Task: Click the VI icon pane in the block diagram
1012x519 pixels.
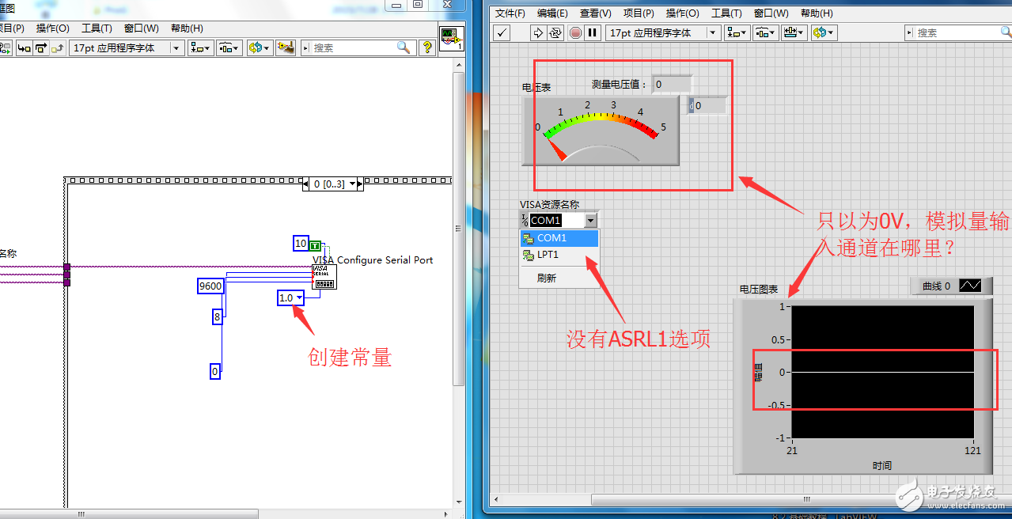Action: pyautogui.click(x=451, y=39)
